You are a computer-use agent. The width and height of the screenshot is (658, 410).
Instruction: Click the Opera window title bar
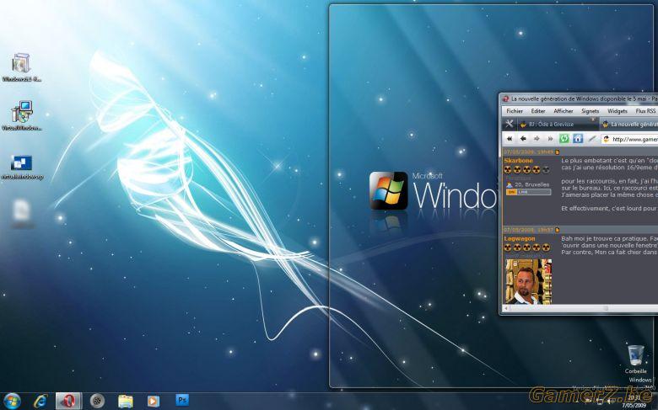[580, 99]
